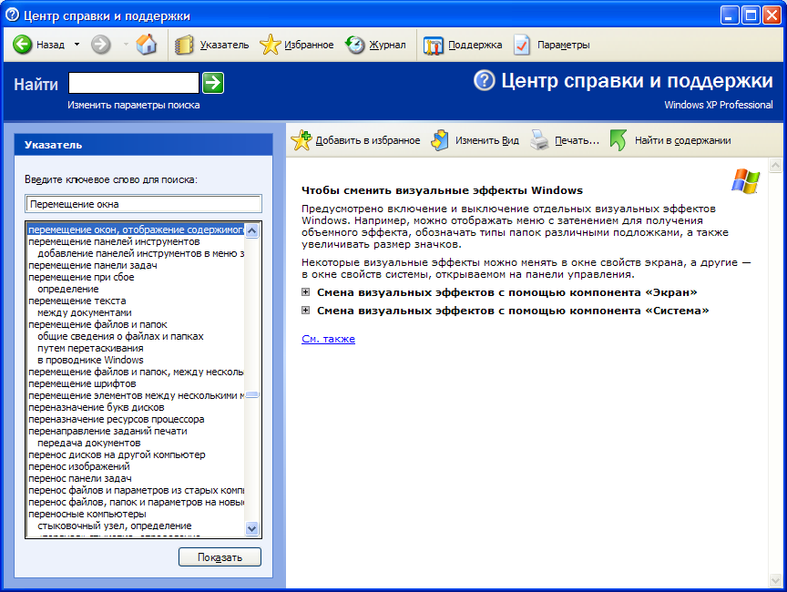Click the grey Forward arrow icon
Screen dimensions: 787x592
pyautogui.click(x=100, y=44)
